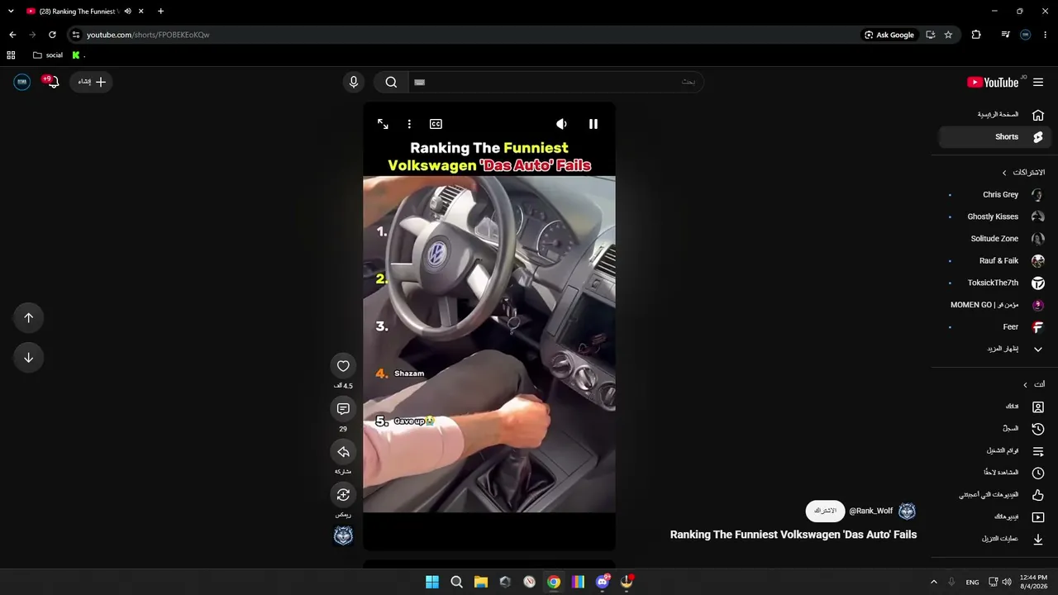Reload the page in Chrome

[x=52, y=35]
